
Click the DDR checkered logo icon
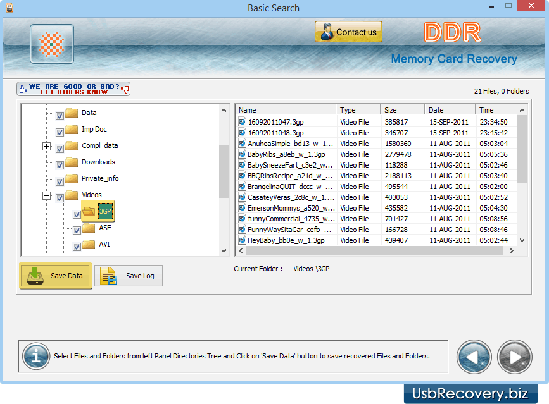point(51,44)
